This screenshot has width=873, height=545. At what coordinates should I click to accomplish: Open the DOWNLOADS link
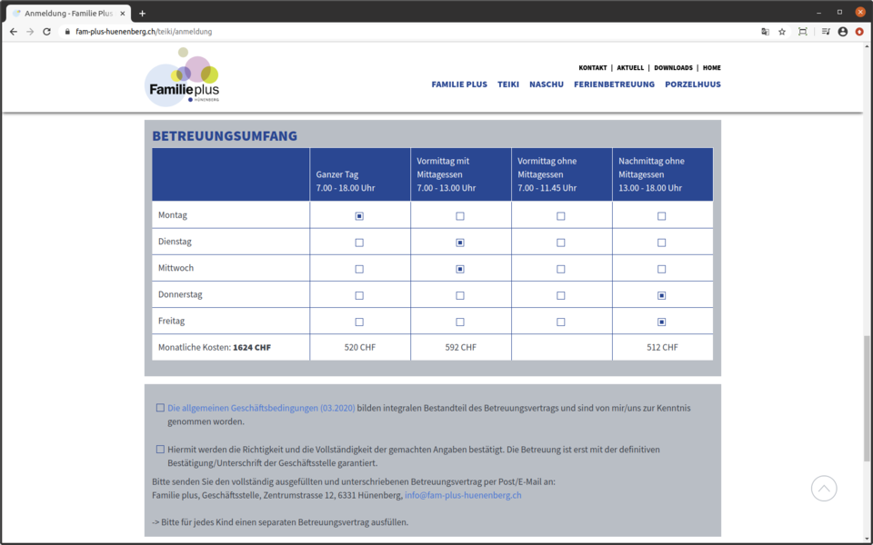673,68
